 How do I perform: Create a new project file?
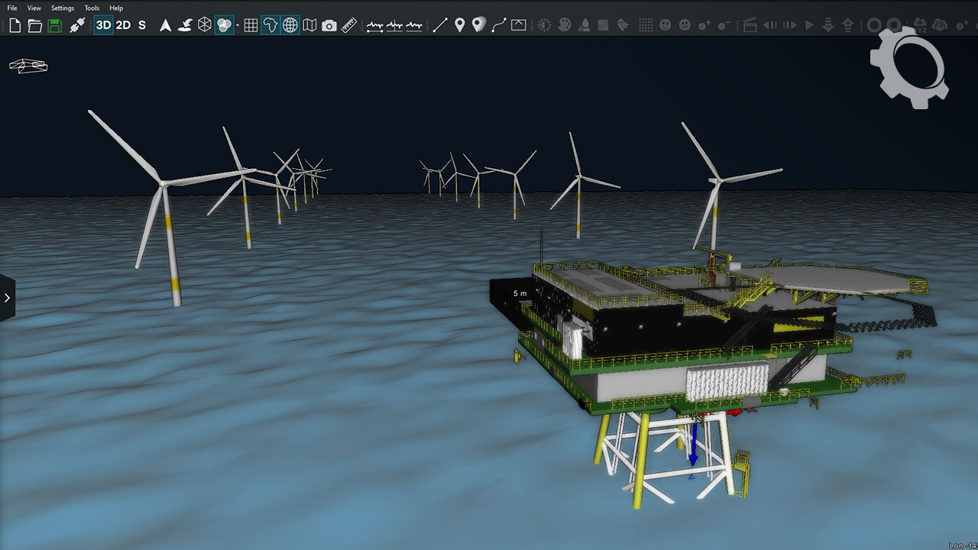click(x=15, y=25)
